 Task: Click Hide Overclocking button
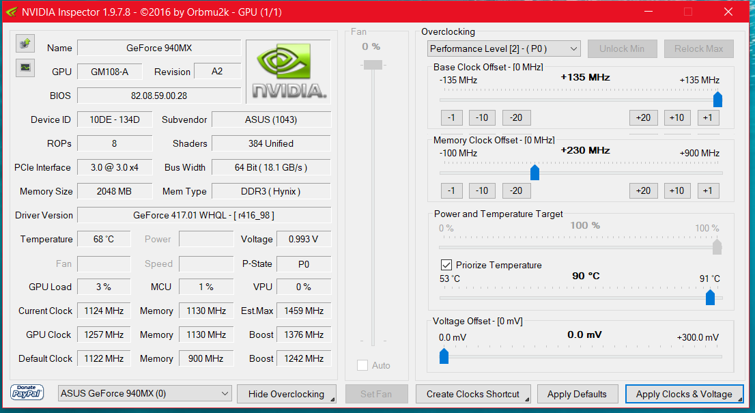click(287, 394)
